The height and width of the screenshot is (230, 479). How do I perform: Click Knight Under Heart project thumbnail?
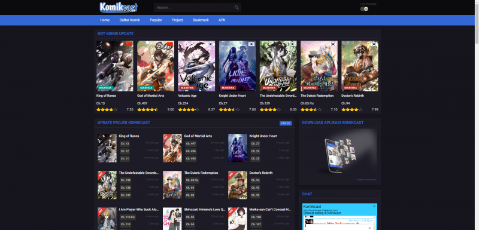[238, 148]
